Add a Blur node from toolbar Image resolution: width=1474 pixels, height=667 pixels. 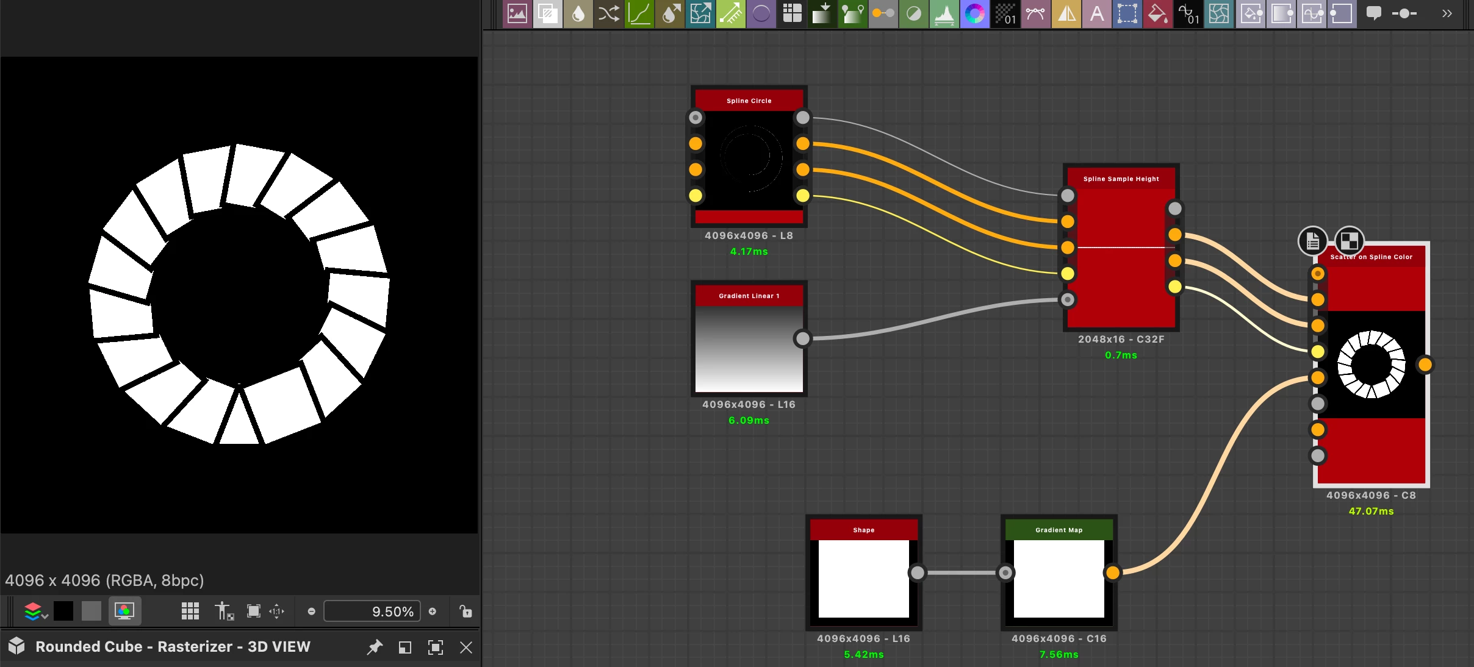[x=578, y=13]
